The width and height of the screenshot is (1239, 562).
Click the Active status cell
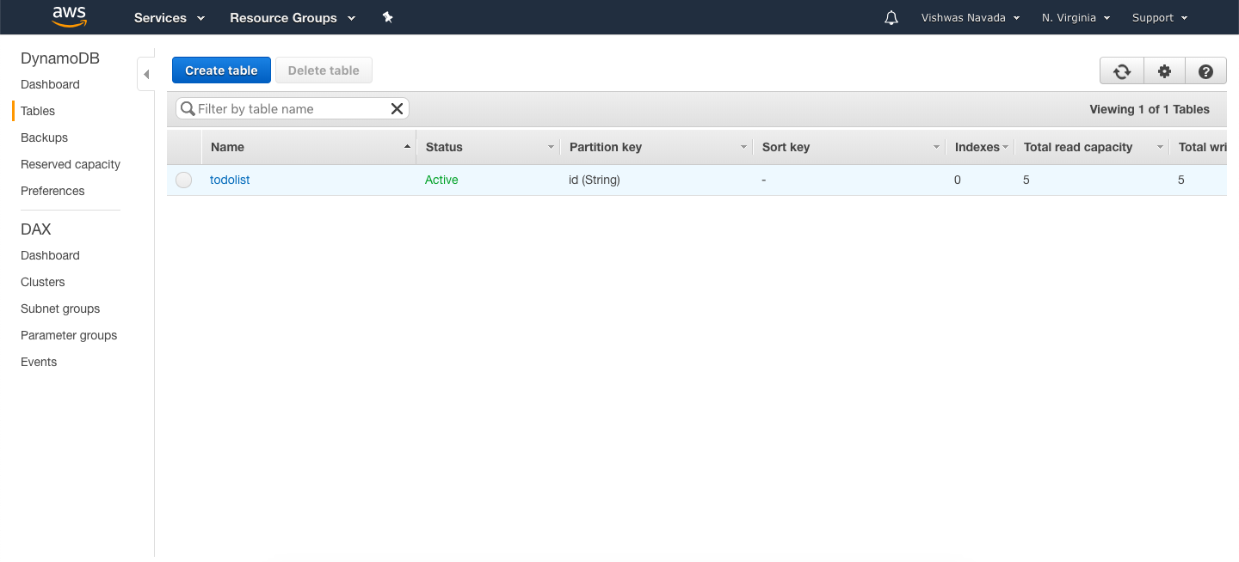click(441, 180)
